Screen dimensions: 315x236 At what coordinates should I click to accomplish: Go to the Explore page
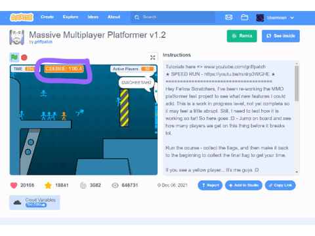pyautogui.click(x=70, y=17)
